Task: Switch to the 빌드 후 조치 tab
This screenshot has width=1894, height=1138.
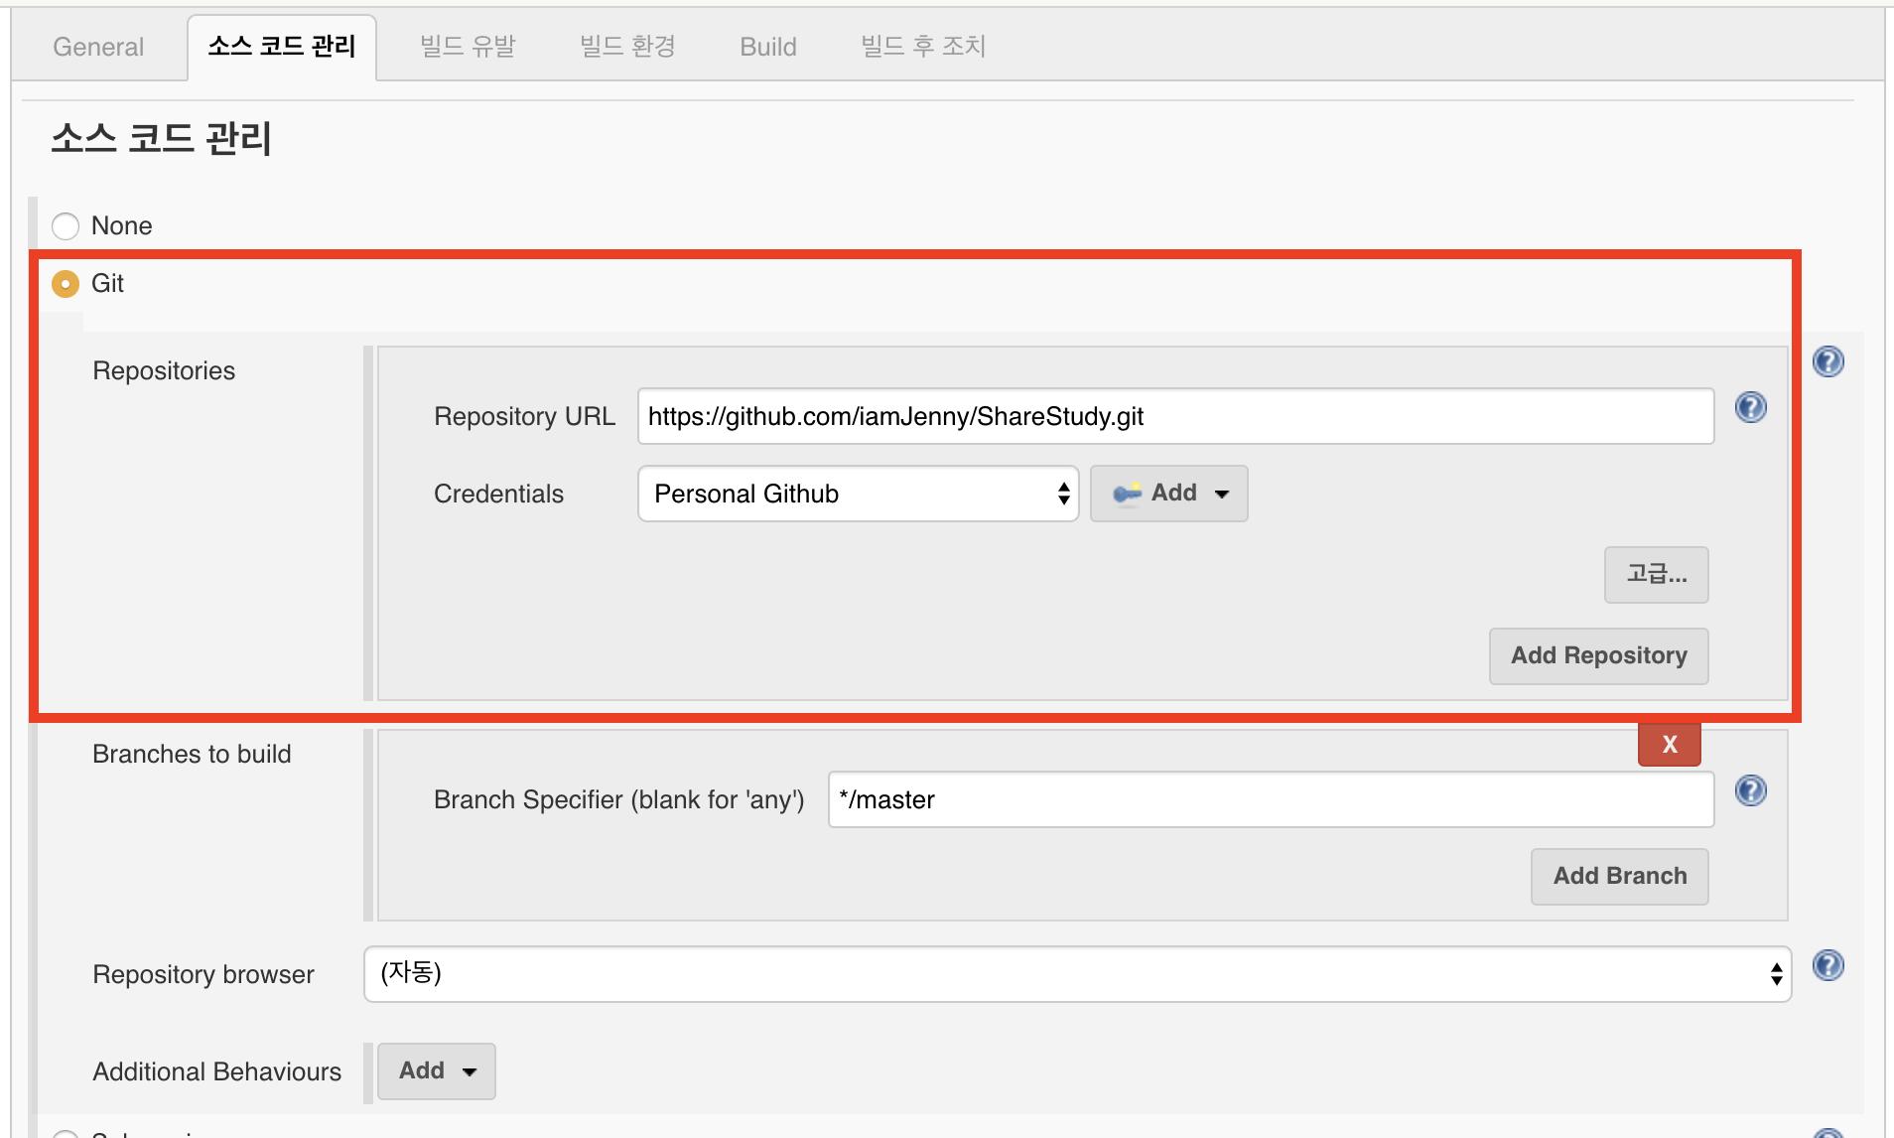Action: (923, 47)
